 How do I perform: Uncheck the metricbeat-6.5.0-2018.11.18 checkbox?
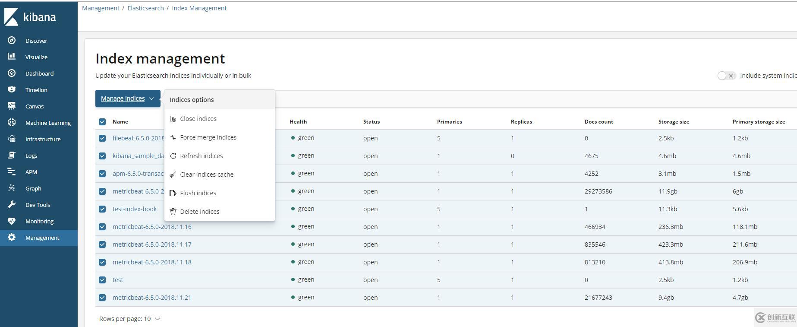pyautogui.click(x=102, y=262)
